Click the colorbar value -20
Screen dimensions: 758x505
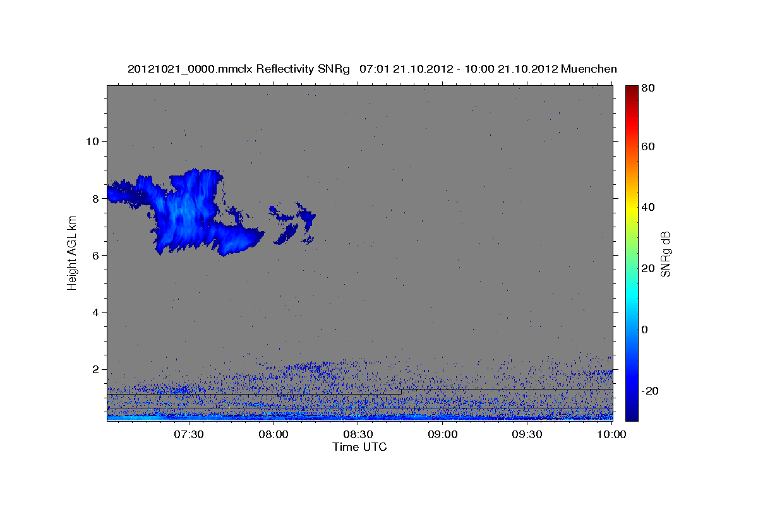click(x=651, y=391)
